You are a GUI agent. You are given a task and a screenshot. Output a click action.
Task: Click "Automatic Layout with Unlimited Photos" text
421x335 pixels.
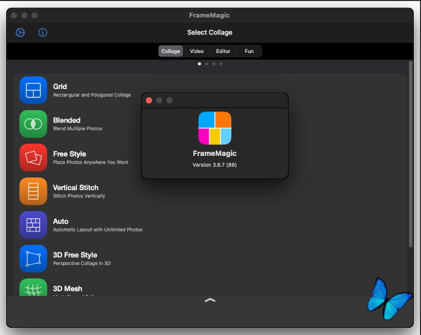(98, 230)
